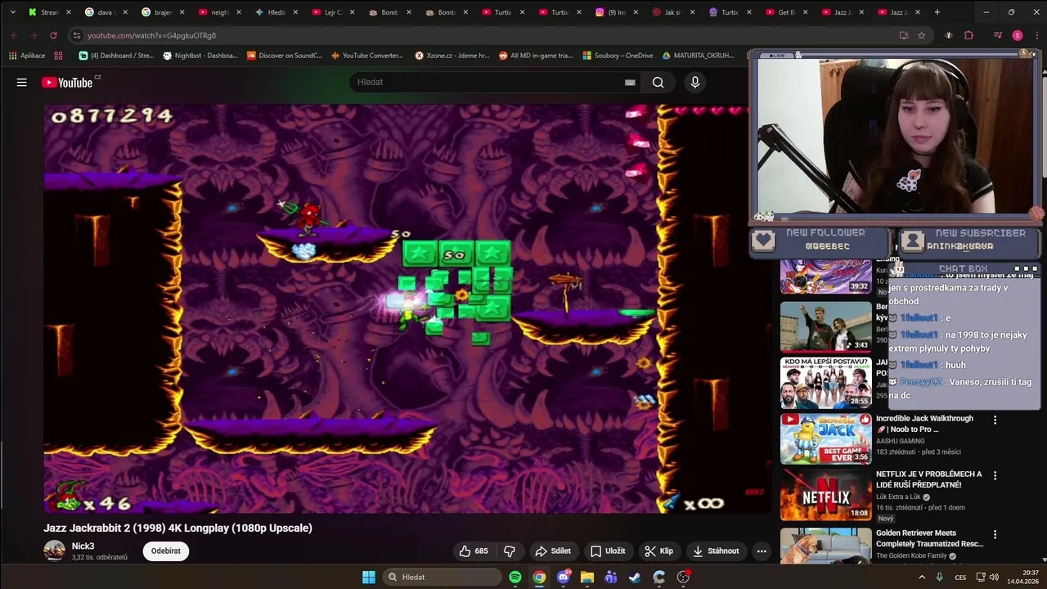Open the KDO MÁ LEPŠÍ POSTAVU thumbnail
This screenshot has width=1047, height=589.
point(825,382)
